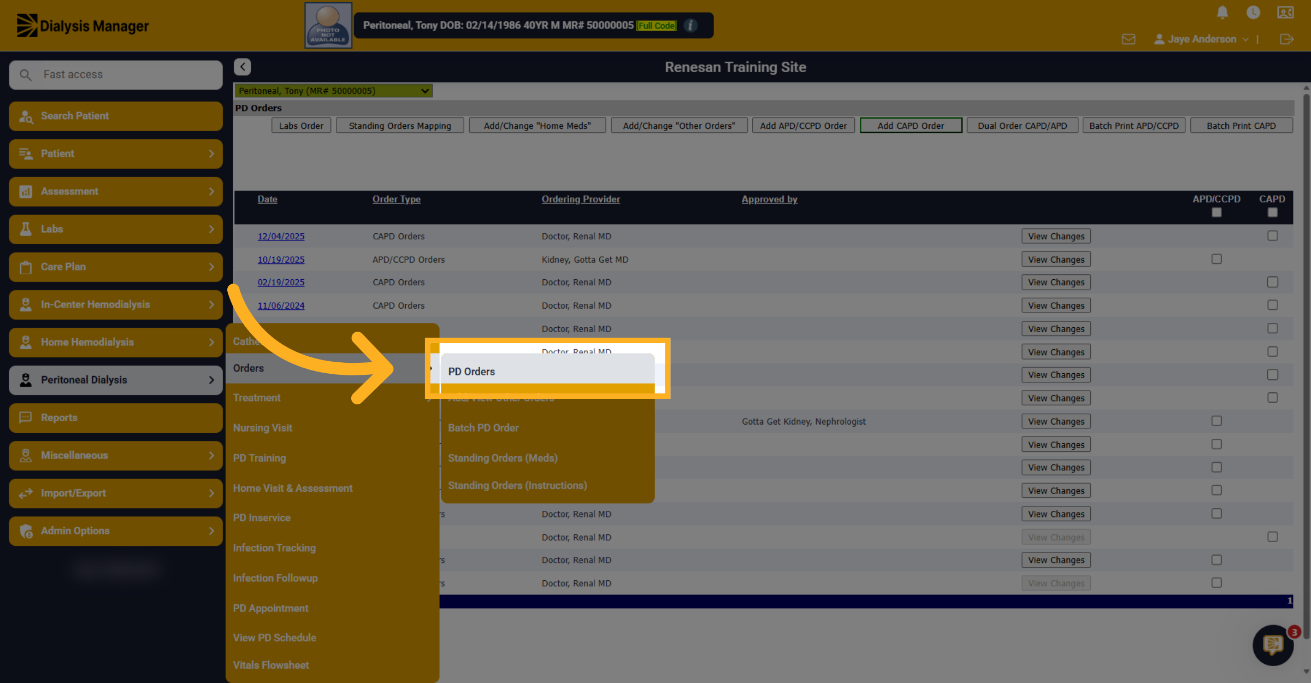Open the notifications bell icon
The image size is (1311, 683).
click(1223, 13)
